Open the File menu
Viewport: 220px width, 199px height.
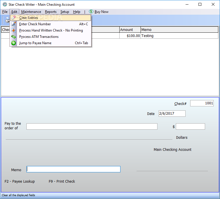(5, 12)
